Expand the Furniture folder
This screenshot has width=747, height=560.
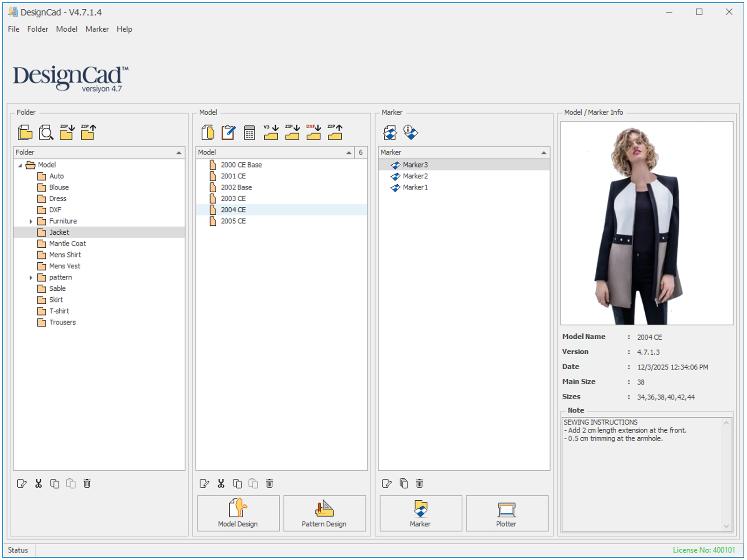(x=31, y=221)
